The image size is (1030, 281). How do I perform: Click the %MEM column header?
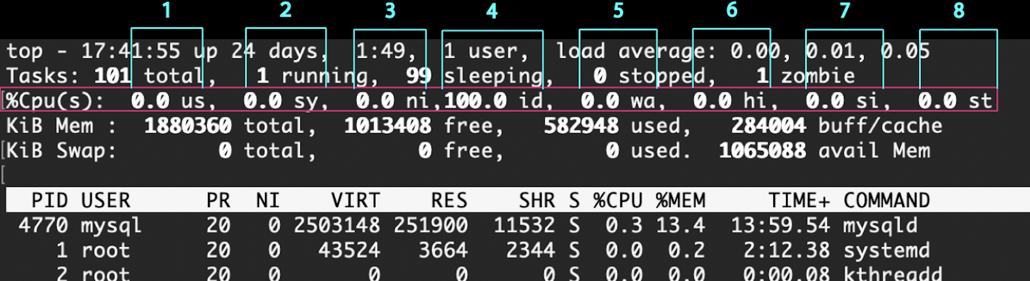pyautogui.click(x=680, y=200)
